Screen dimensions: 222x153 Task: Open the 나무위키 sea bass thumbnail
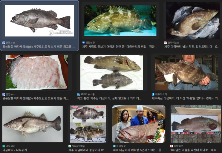33,124
